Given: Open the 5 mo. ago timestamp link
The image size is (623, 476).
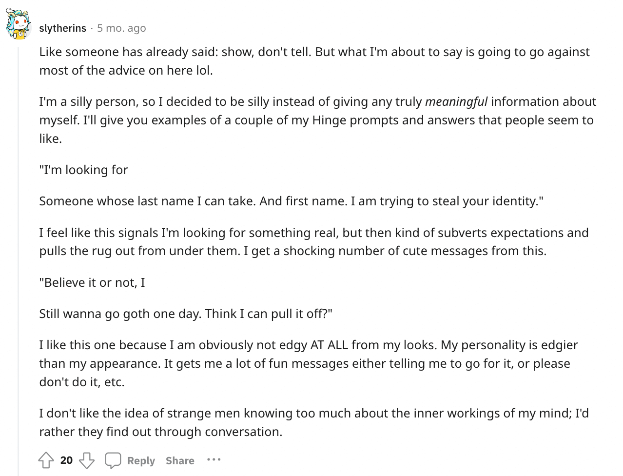Looking at the screenshot, I should click(120, 28).
